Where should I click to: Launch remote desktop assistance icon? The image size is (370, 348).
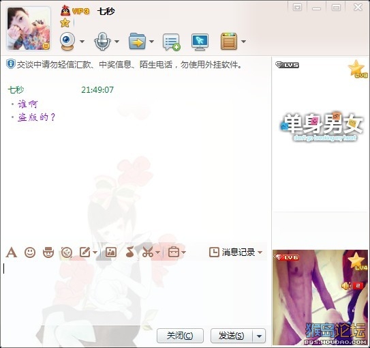[200, 42]
